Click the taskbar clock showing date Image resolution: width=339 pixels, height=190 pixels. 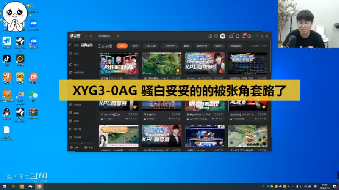[325, 186]
